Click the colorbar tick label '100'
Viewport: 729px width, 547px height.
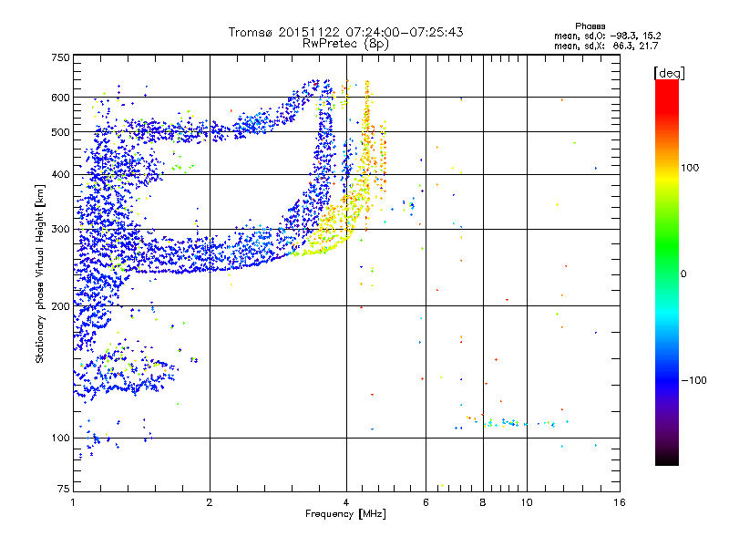pyautogui.click(x=690, y=168)
